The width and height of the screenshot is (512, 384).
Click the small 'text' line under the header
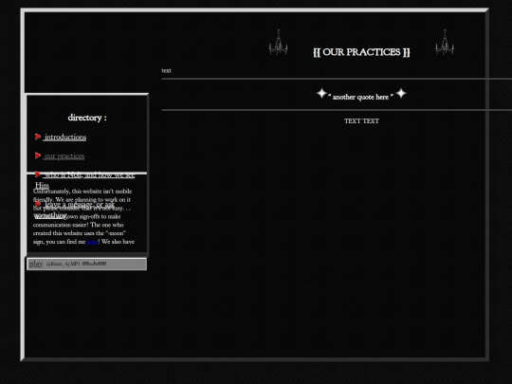(166, 70)
